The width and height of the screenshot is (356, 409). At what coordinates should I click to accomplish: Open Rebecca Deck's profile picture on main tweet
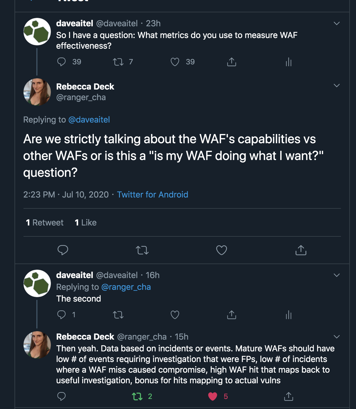pos(37,92)
